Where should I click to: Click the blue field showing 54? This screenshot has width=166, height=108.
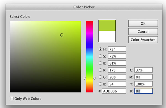click(117, 84)
